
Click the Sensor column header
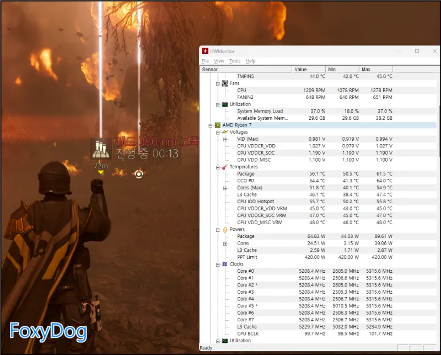click(246, 70)
